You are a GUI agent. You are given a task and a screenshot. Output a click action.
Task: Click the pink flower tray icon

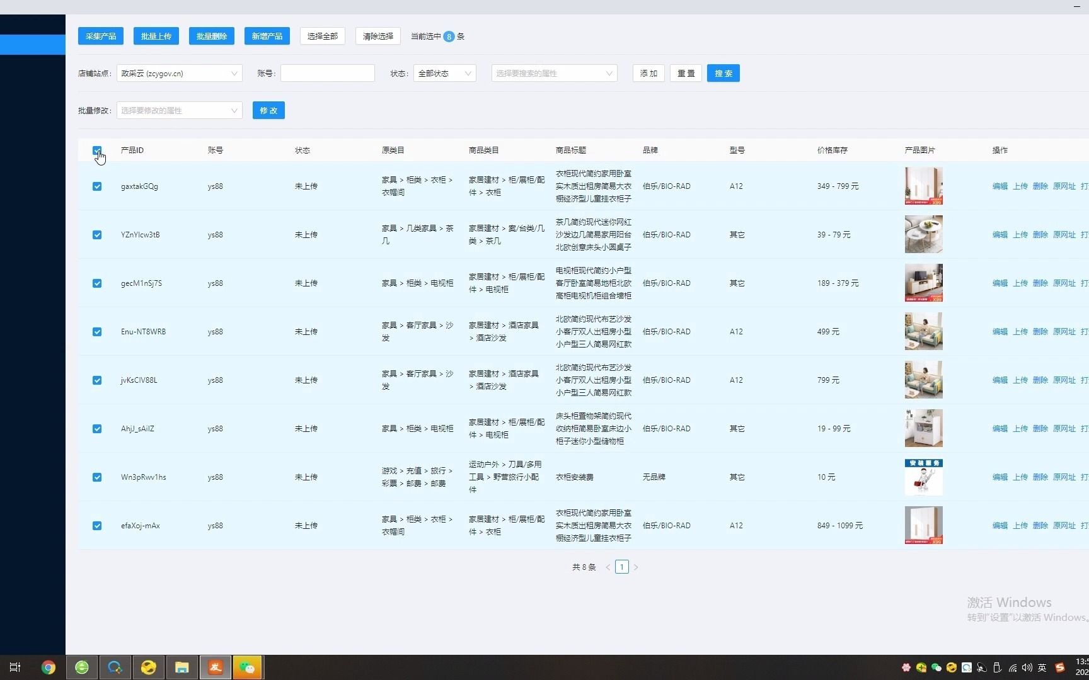[906, 667]
